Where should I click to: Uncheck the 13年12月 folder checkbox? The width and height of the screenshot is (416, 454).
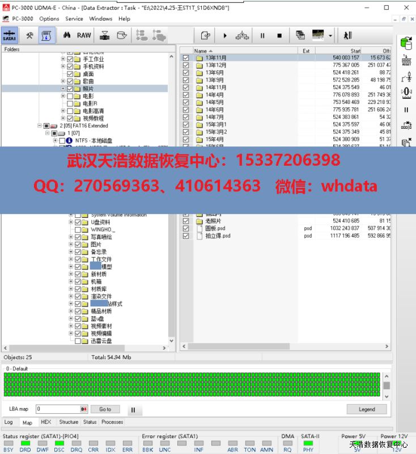coord(186,65)
